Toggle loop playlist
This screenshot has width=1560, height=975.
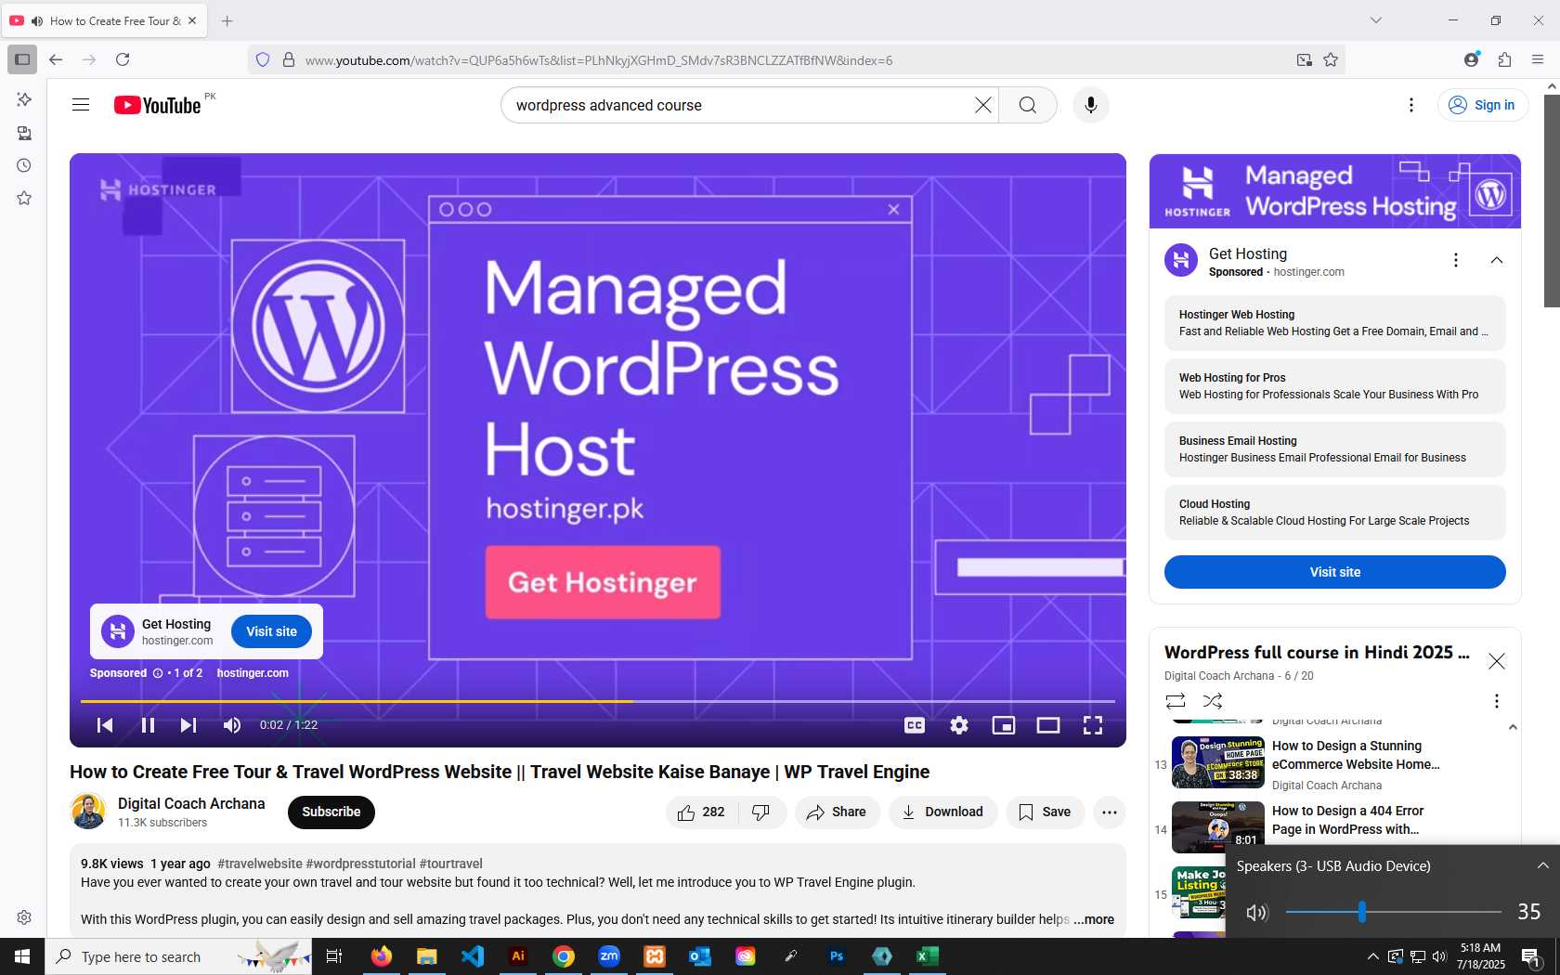(x=1176, y=701)
